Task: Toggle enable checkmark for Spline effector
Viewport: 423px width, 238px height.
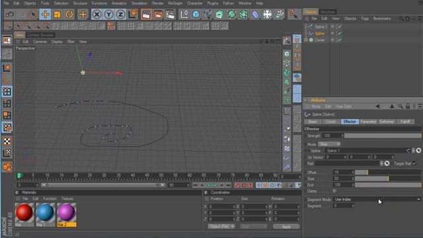Action: pos(340,33)
